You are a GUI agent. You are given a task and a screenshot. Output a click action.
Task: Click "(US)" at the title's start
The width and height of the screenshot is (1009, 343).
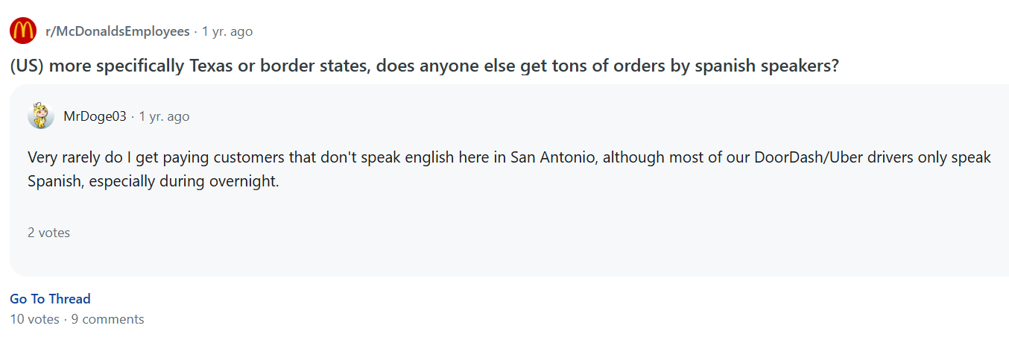26,66
